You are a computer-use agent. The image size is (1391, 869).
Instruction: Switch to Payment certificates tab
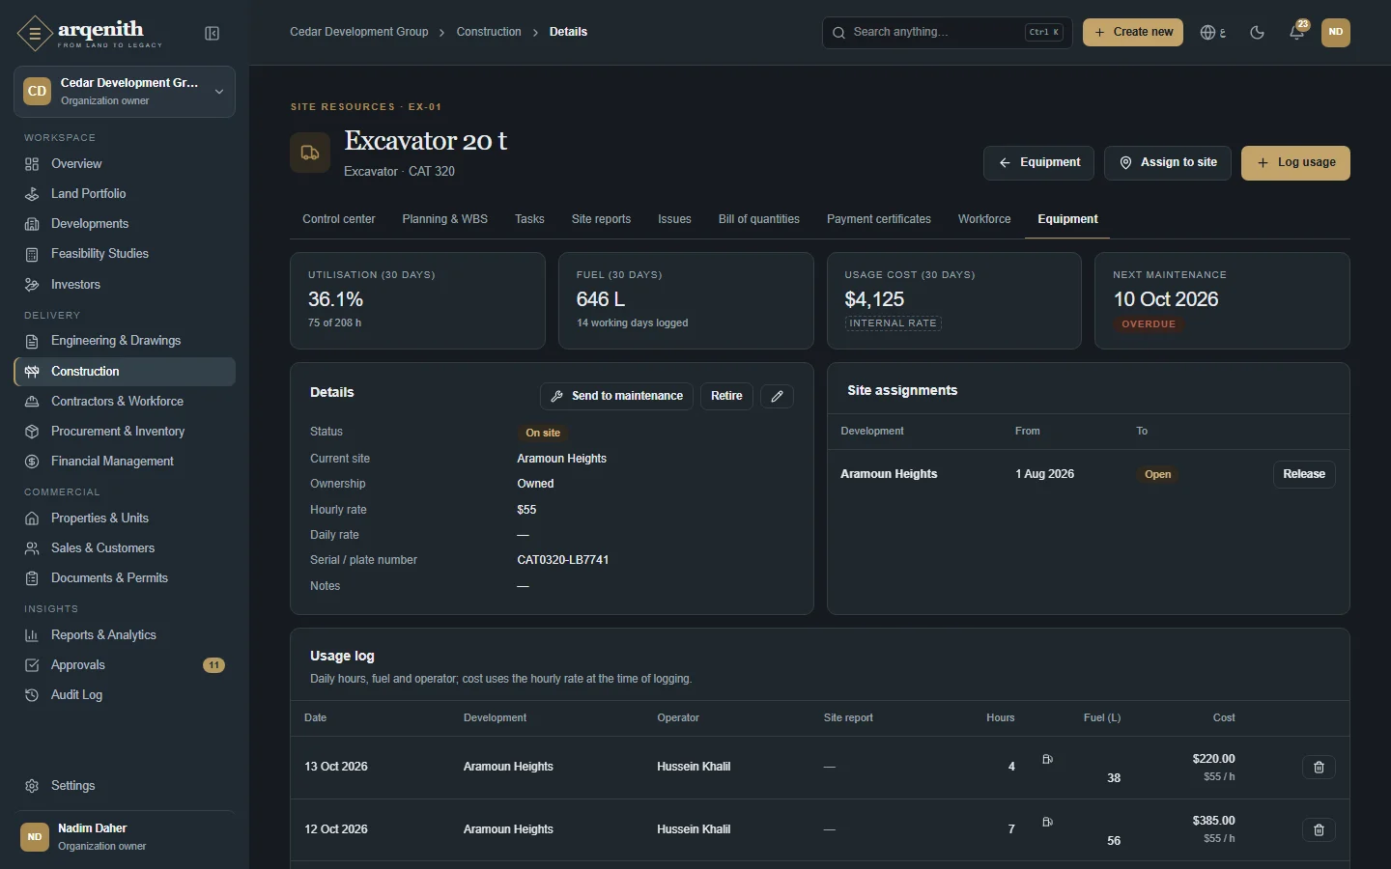[879, 219]
